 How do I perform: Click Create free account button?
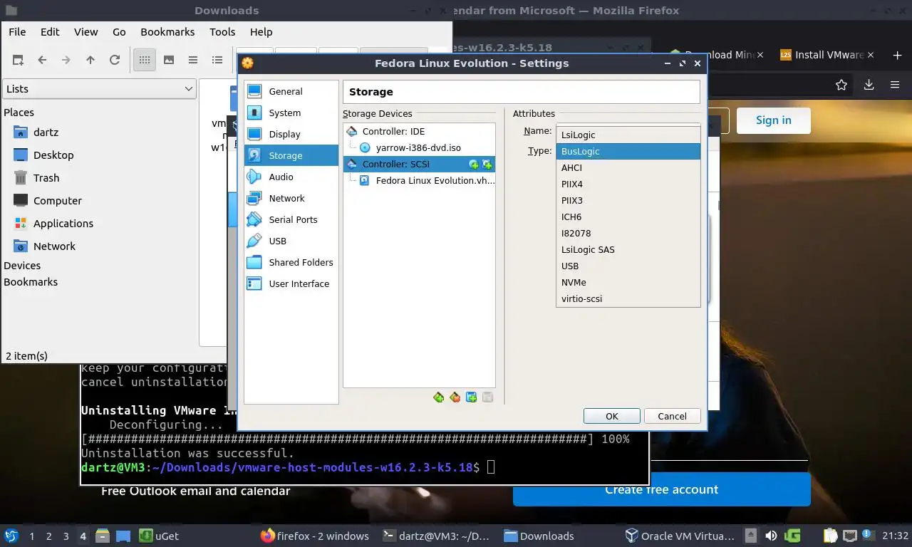click(662, 489)
